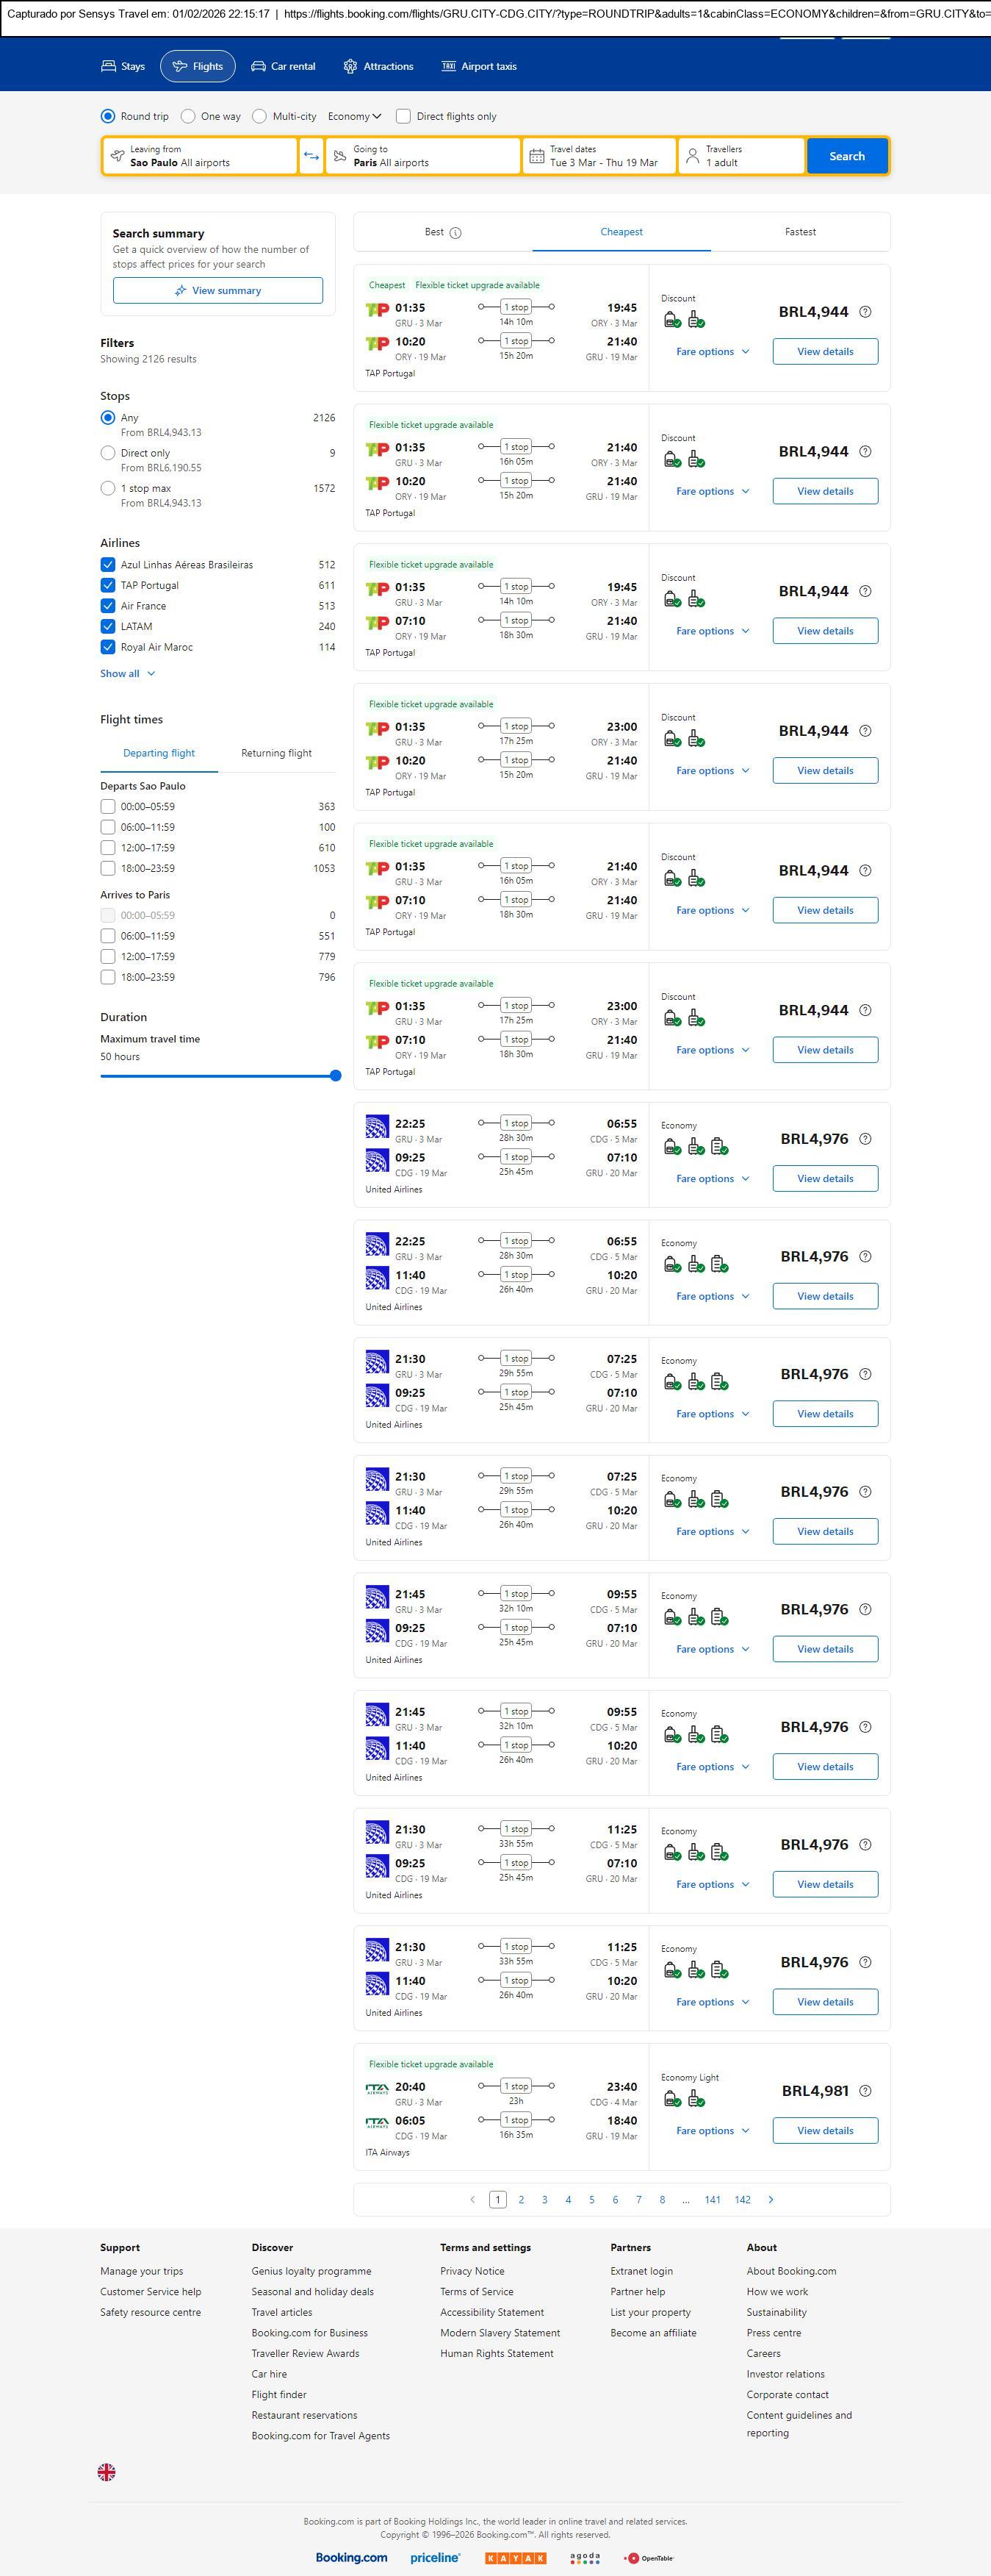Expand Fare options on first flight result
Viewport: 991px width, 2576px height.
(x=713, y=352)
